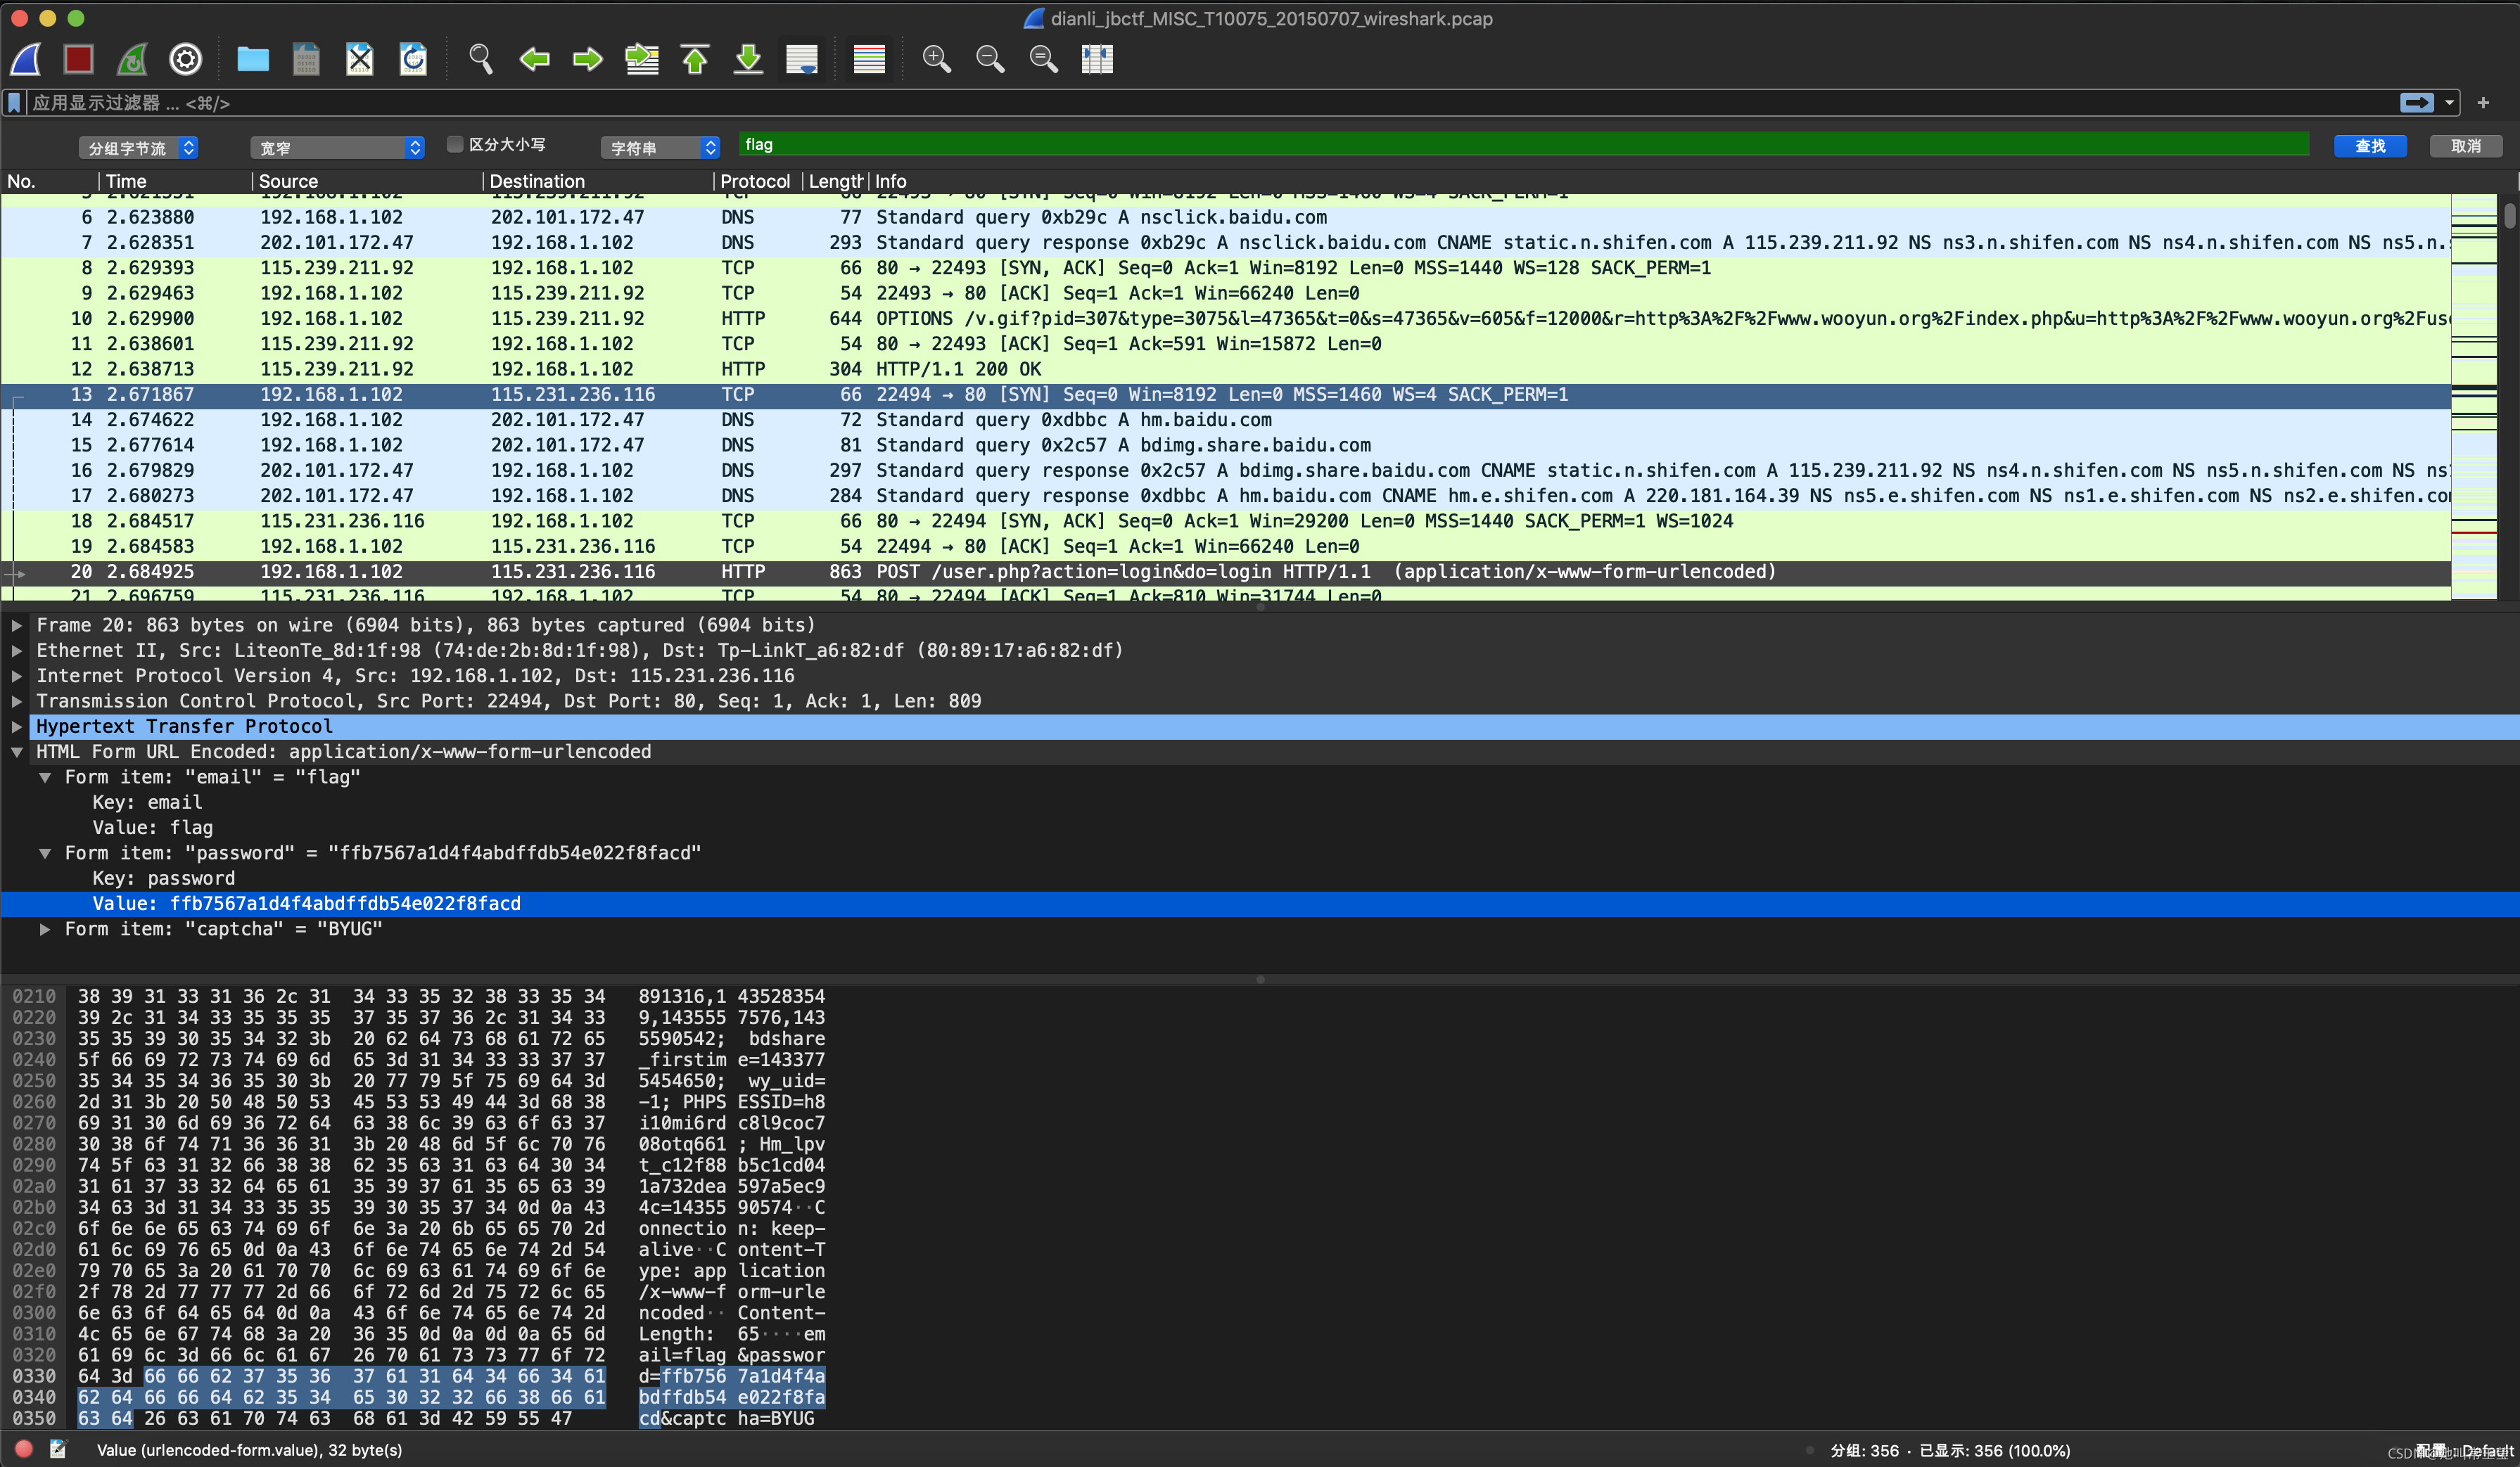The image size is (2520, 1467).
Task: Click go to specified packet icon
Action: (x=642, y=60)
